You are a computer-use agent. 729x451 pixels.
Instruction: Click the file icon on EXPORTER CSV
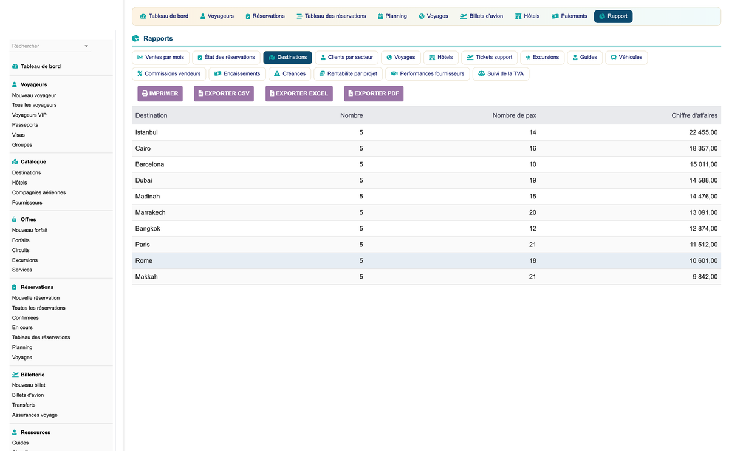click(200, 93)
